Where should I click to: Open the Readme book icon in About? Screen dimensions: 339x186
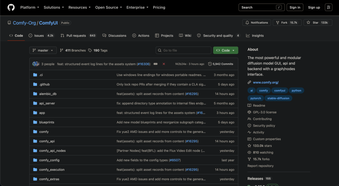click(x=249, y=106)
